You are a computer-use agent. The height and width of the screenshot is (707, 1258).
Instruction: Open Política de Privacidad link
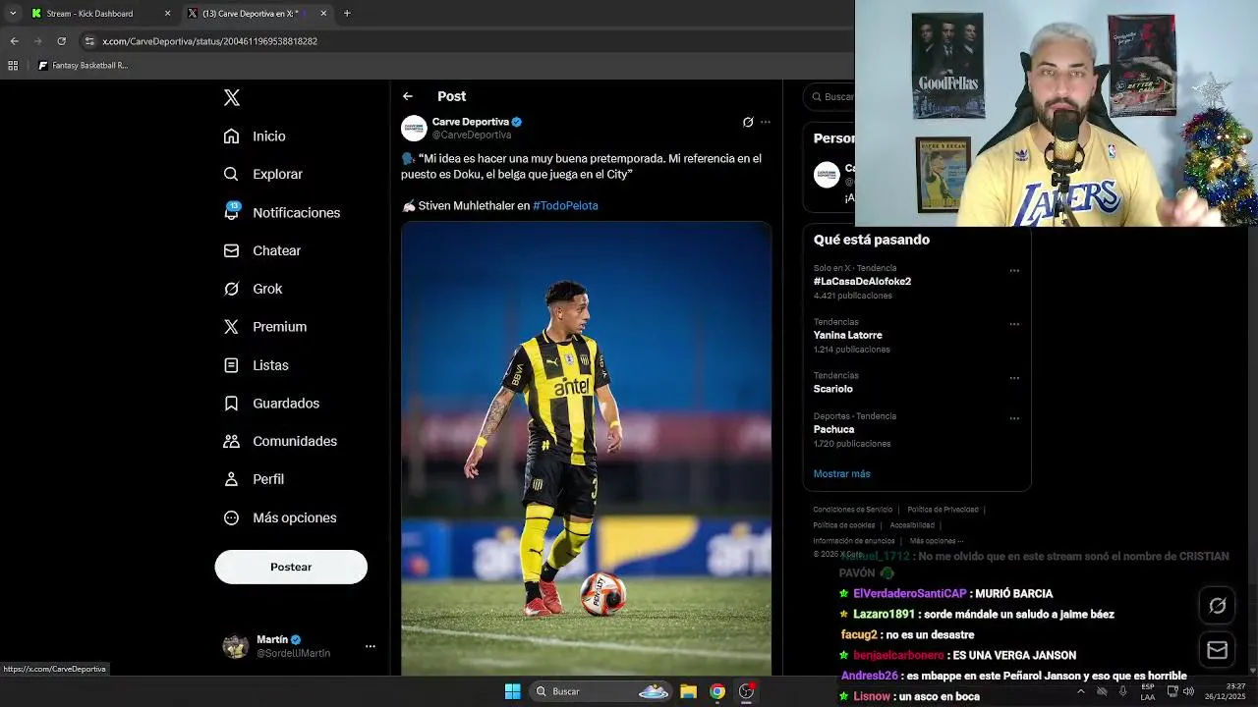pos(943,510)
